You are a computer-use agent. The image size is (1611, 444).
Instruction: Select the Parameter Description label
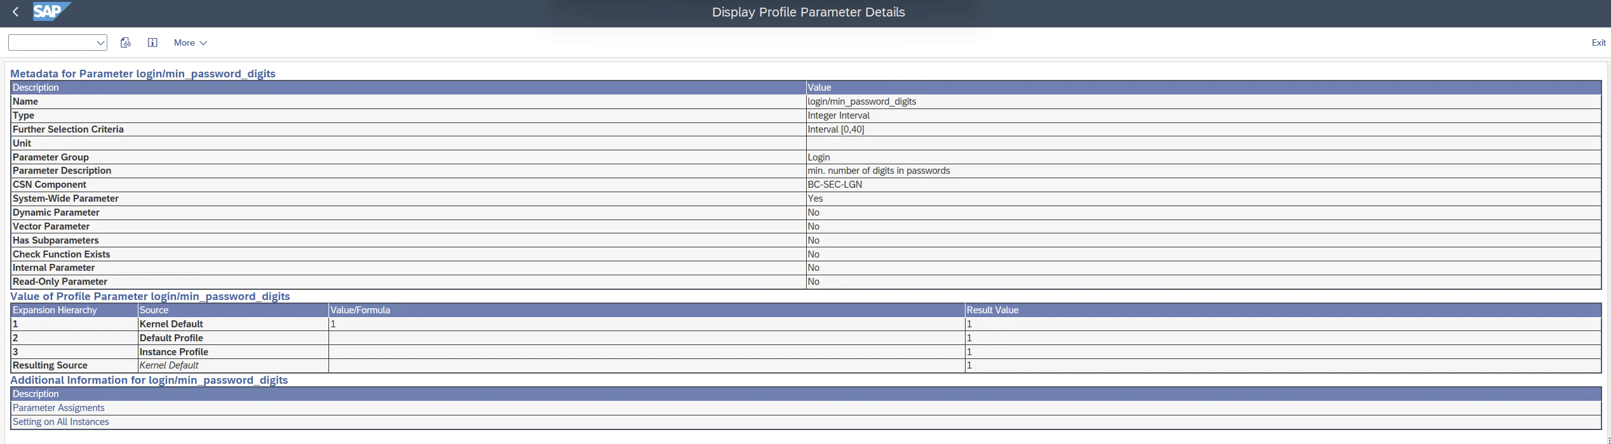[62, 171]
